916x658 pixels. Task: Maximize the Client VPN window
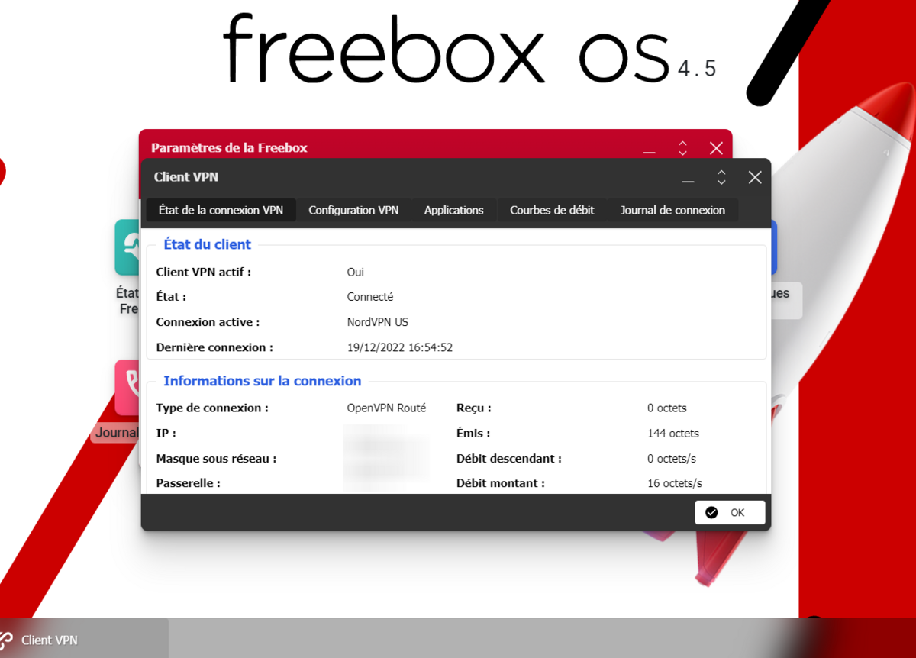[721, 178]
